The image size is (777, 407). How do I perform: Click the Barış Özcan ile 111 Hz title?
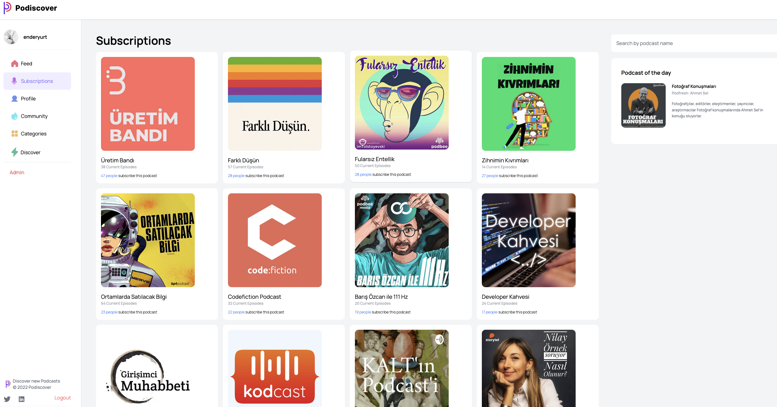click(381, 297)
